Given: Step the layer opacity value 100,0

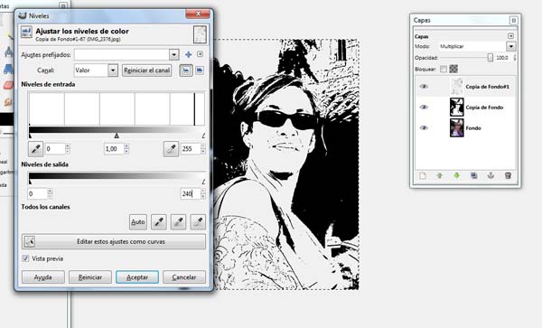Looking at the screenshot, I should pyautogui.click(x=515, y=58).
